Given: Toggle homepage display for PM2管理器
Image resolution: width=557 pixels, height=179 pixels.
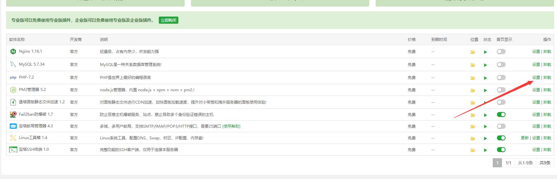Looking at the screenshot, I should (x=501, y=90).
